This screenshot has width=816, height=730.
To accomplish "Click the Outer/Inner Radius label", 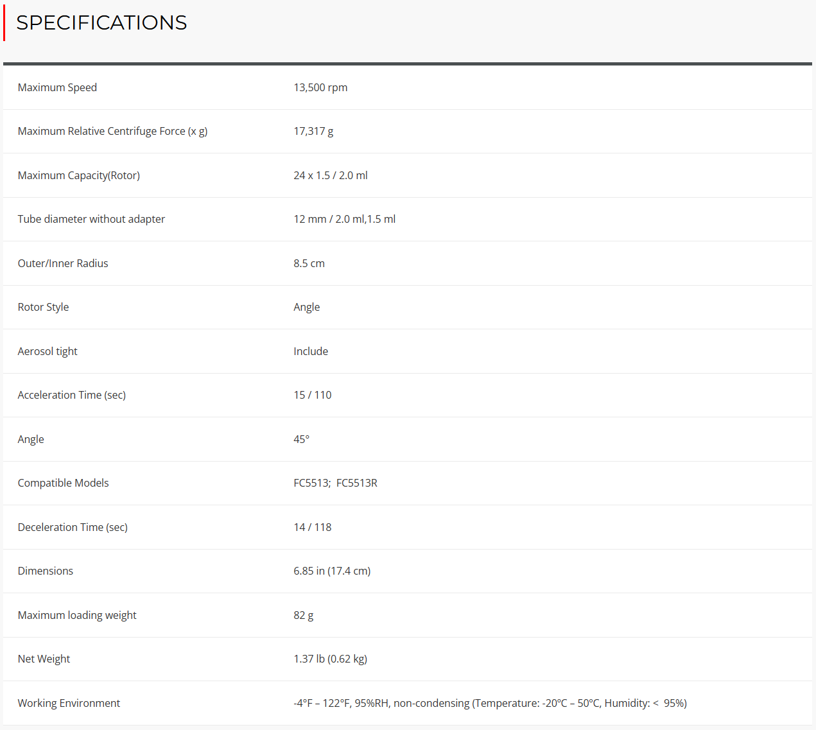I will pos(63,263).
